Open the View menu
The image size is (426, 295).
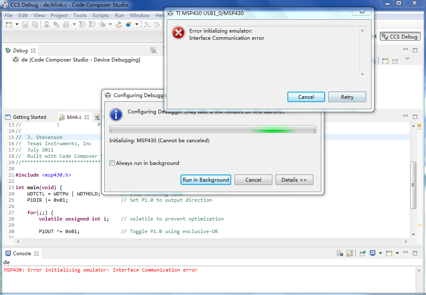click(39, 15)
